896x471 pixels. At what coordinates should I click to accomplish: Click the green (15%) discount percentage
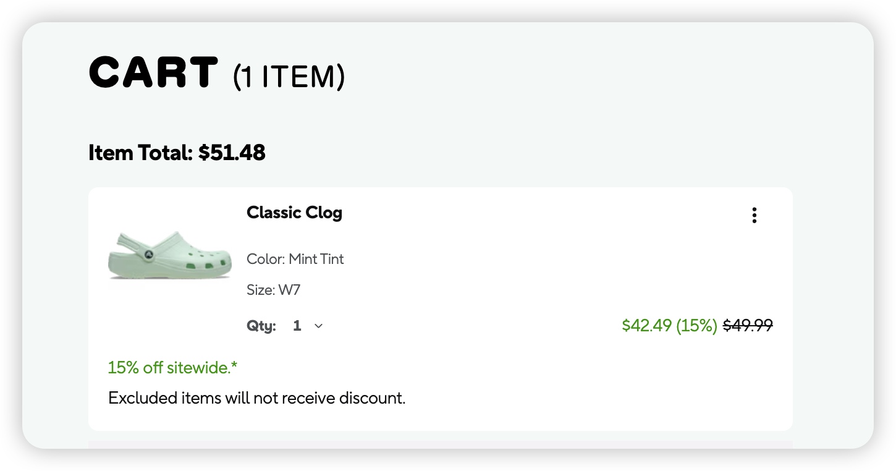point(696,325)
